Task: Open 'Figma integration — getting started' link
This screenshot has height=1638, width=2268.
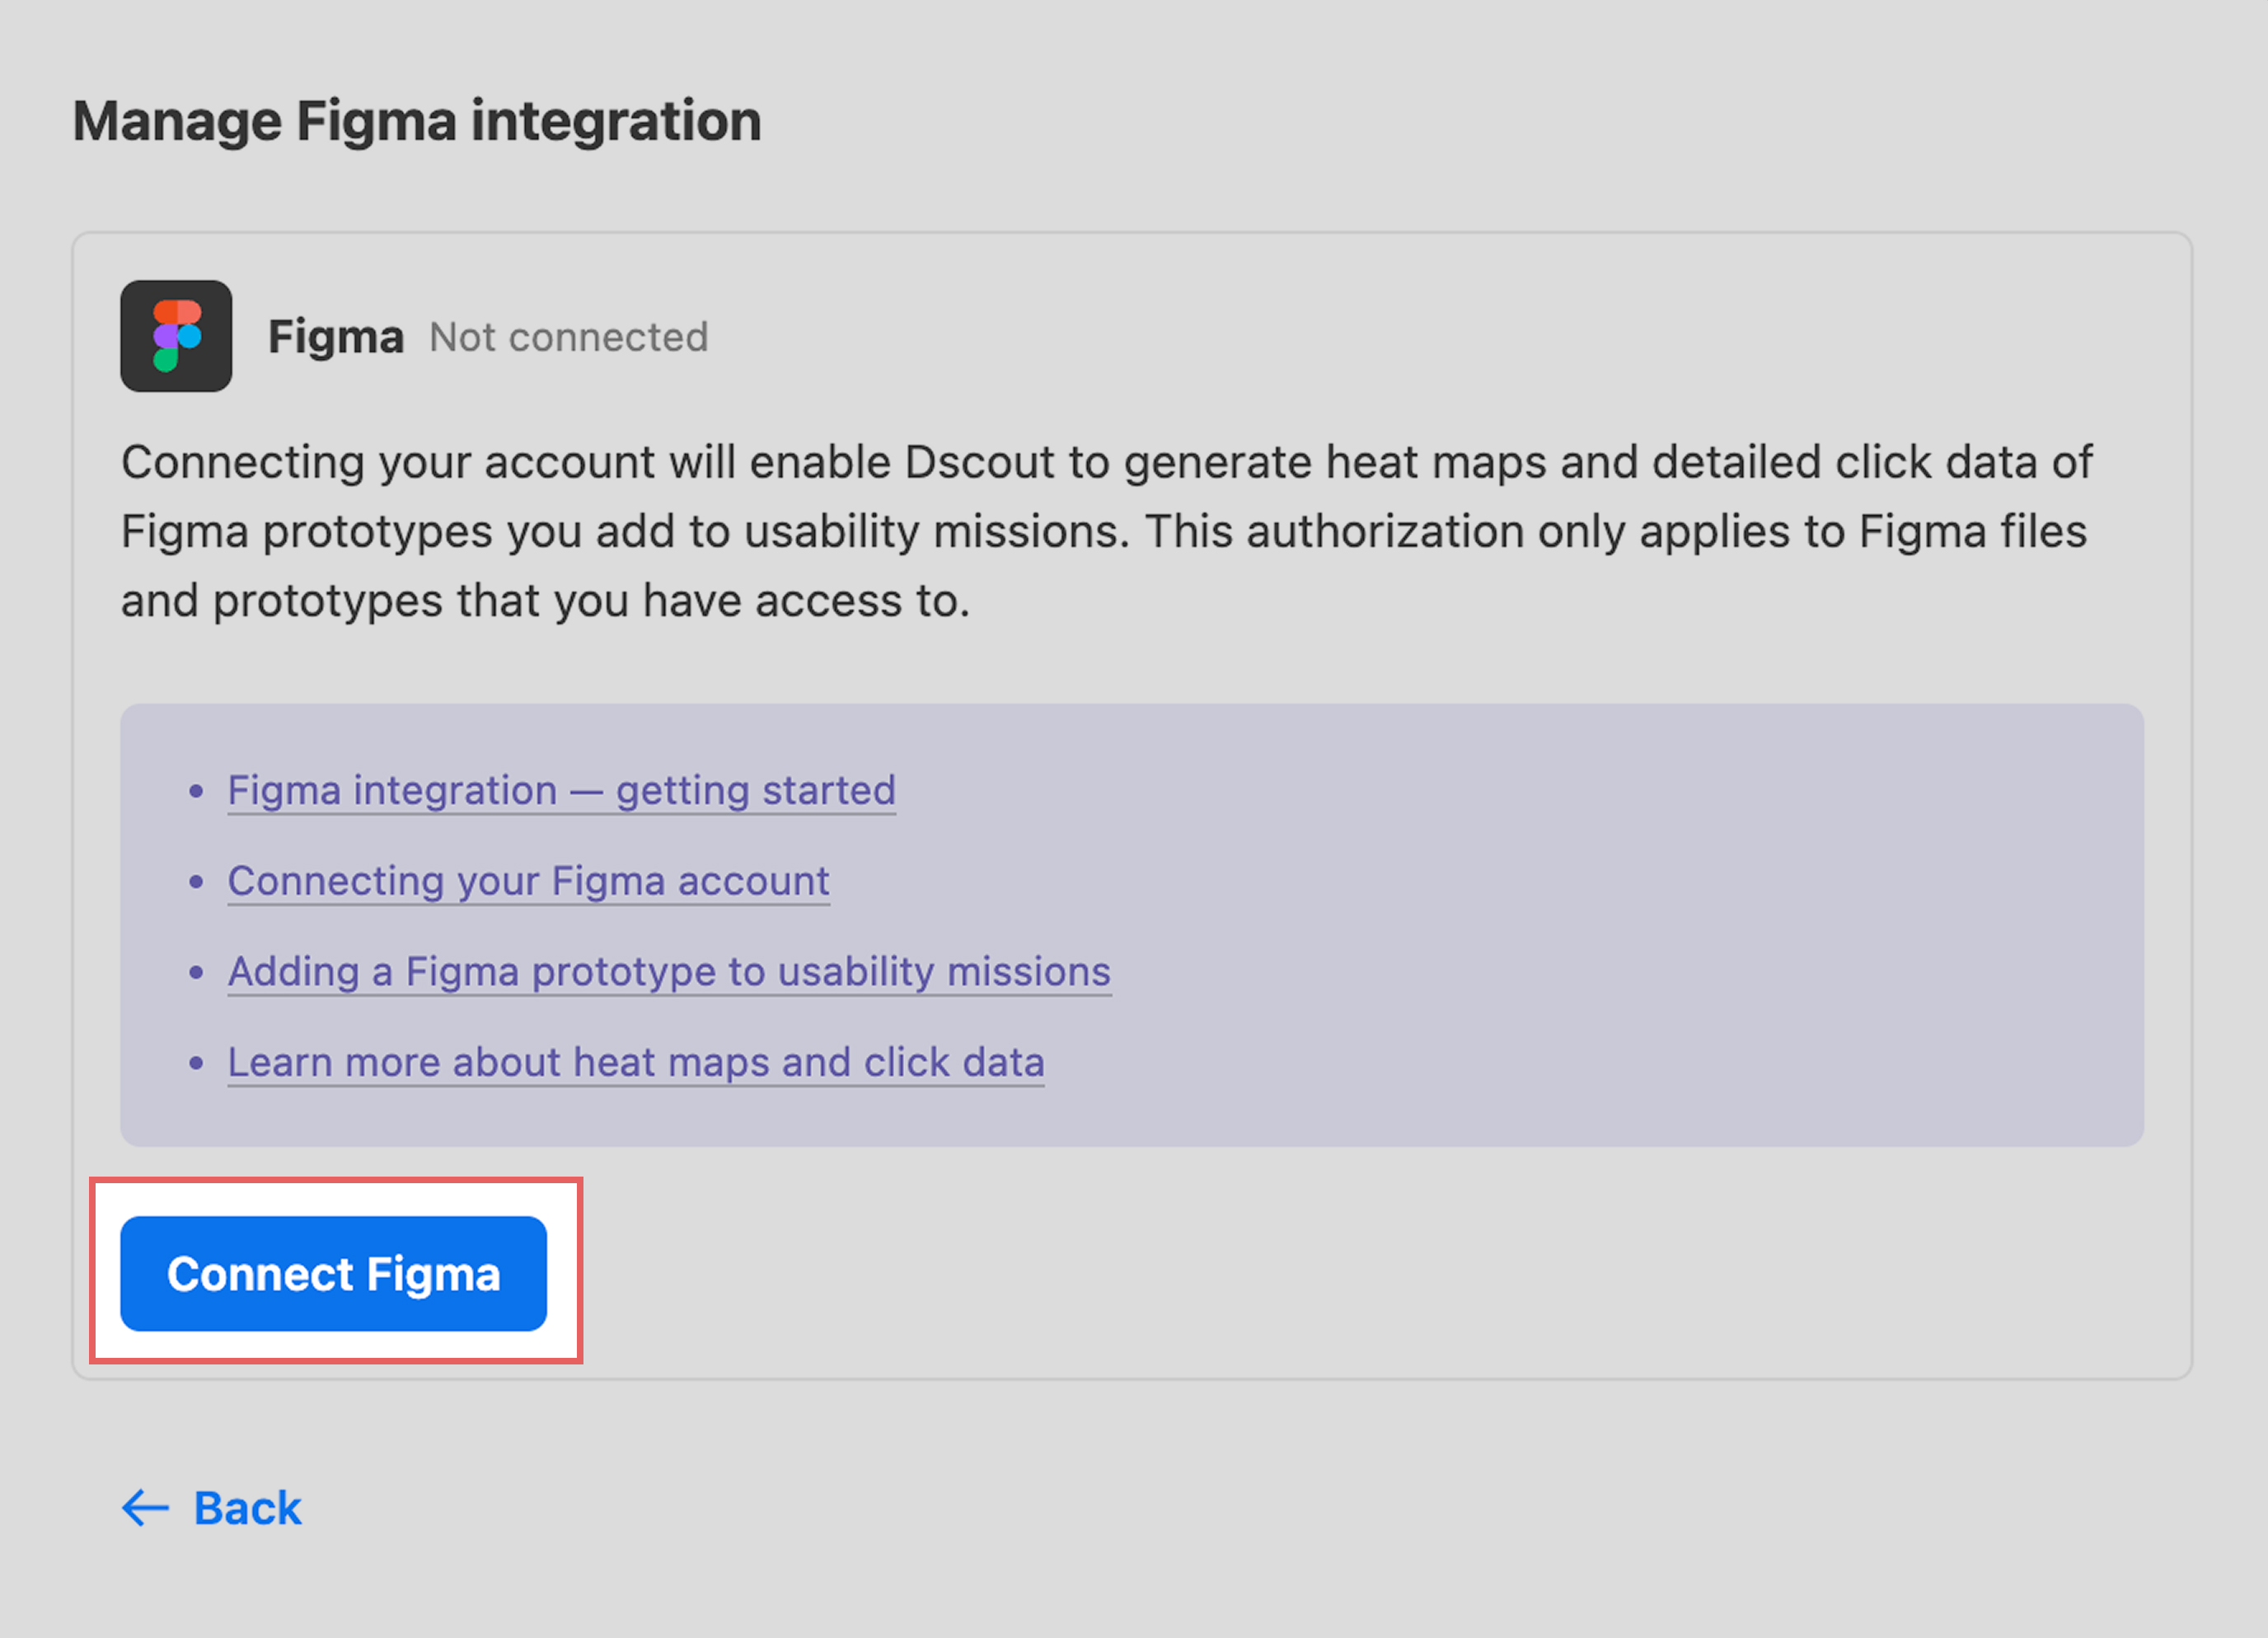Action: (561, 790)
